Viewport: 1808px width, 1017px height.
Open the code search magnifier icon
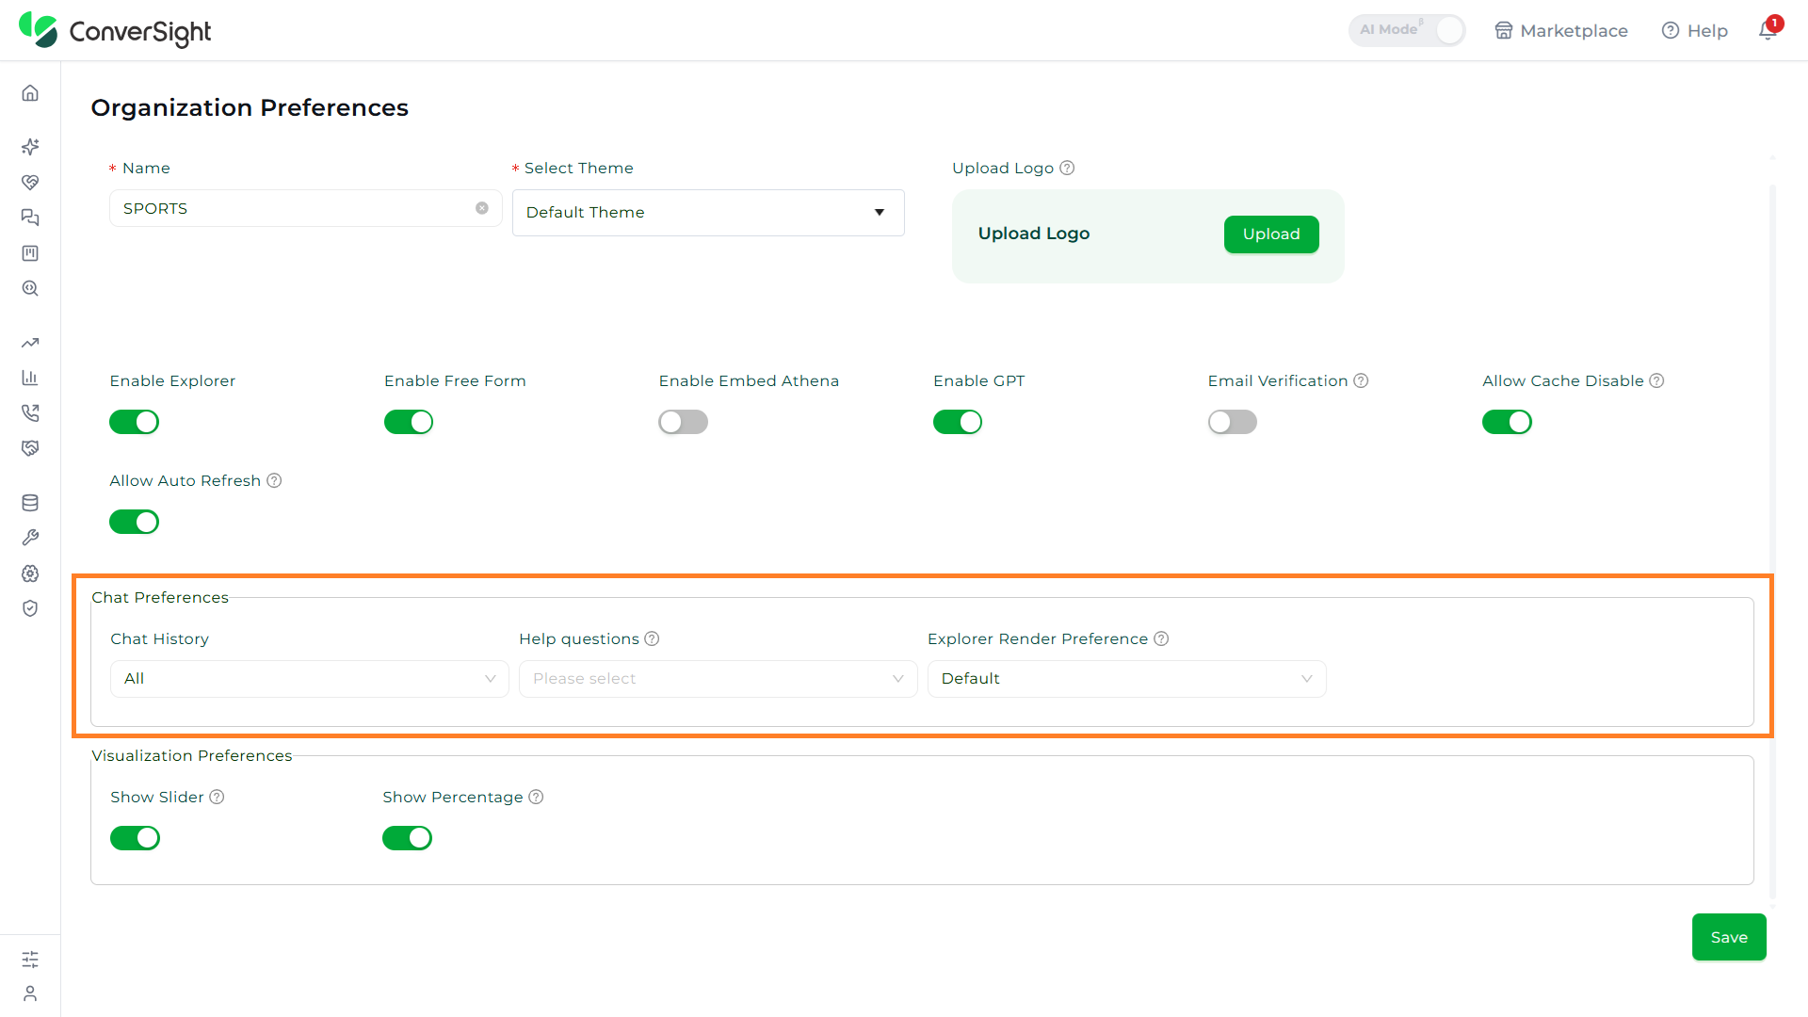coord(30,288)
